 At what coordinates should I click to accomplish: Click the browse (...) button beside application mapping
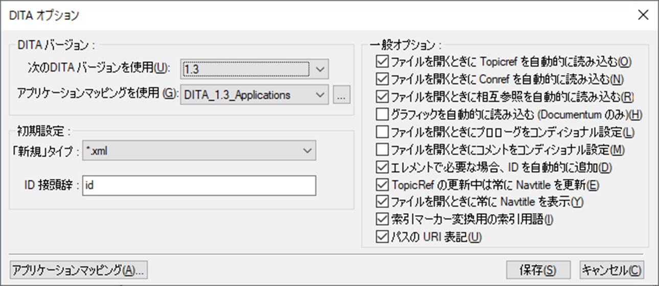tap(342, 95)
